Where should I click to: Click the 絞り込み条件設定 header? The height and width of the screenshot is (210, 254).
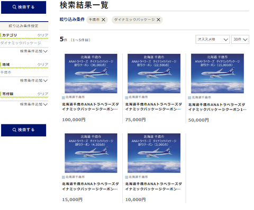(24, 26)
